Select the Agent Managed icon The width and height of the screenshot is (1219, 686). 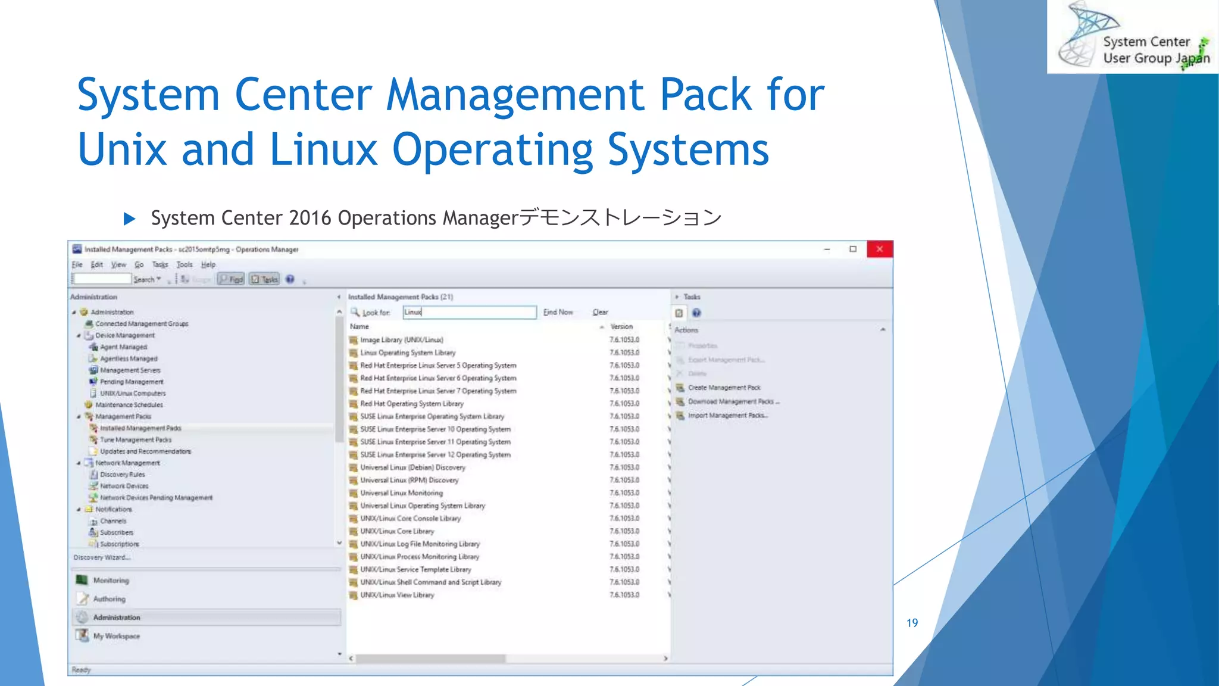(x=93, y=347)
